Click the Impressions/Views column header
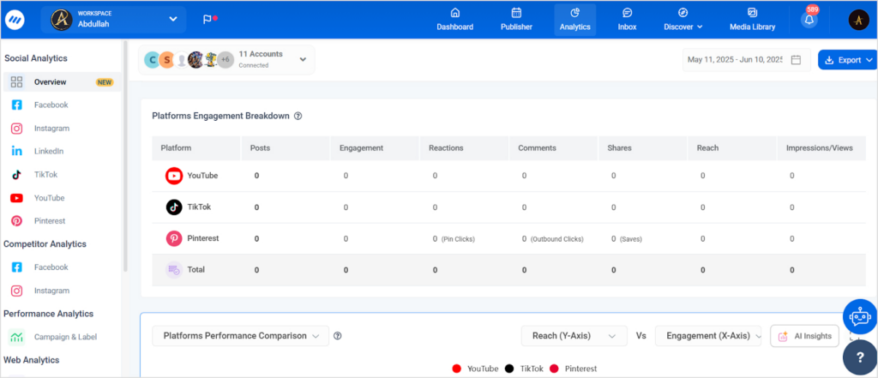The height and width of the screenshot is (378, 878). point(821,148)
